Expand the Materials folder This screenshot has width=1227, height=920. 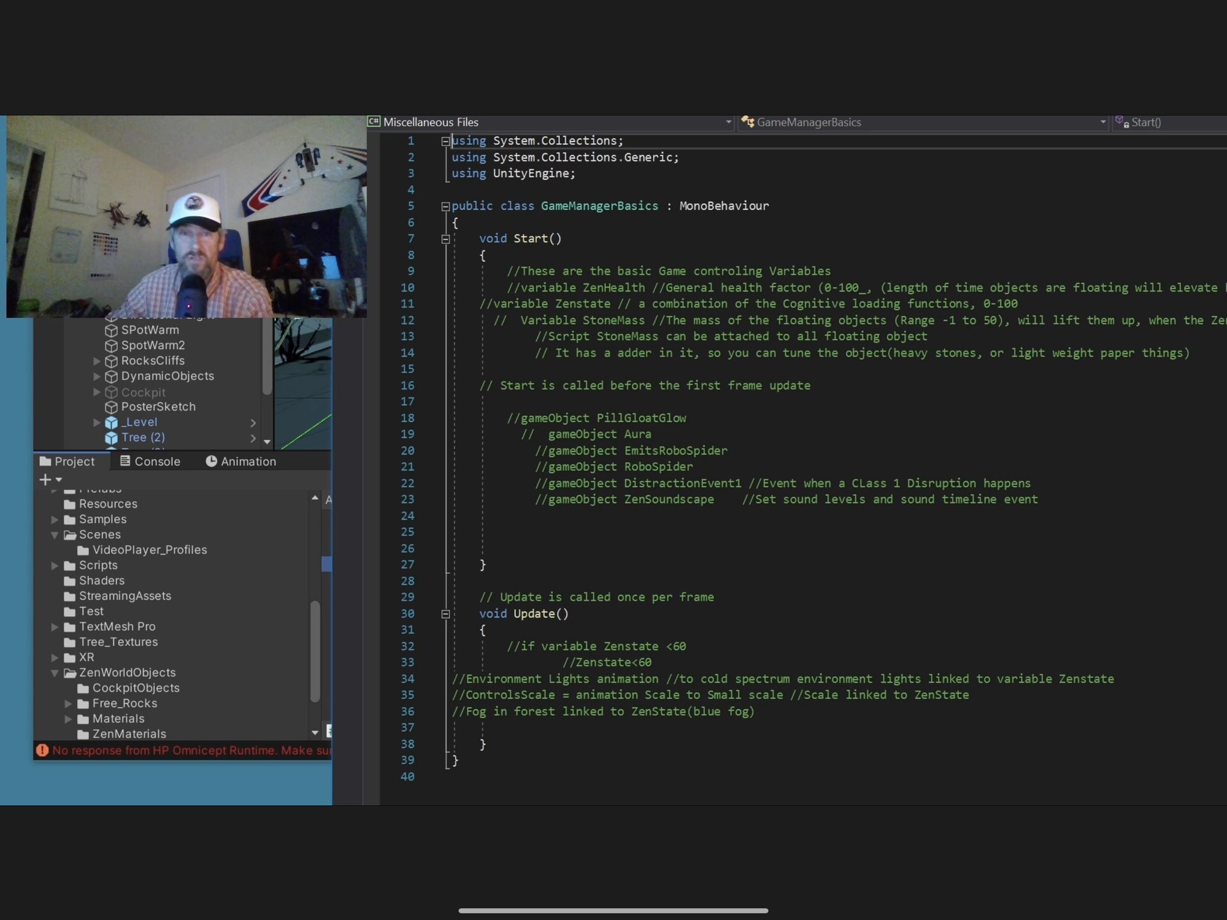(68, 719)
